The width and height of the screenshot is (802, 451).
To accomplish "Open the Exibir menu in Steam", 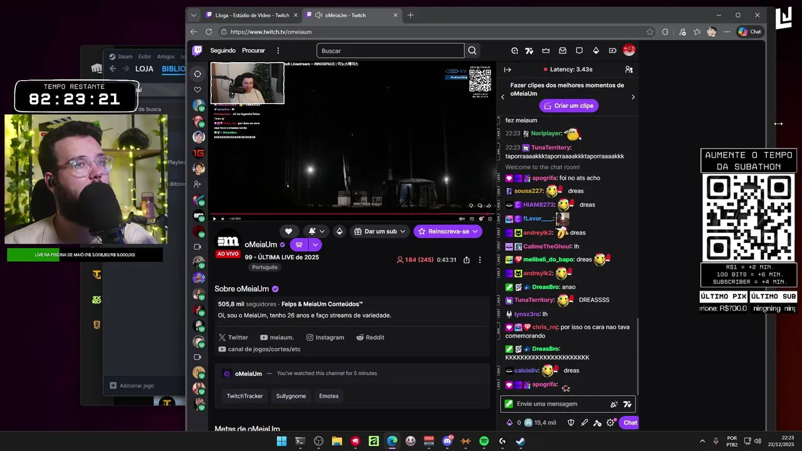I will coord(145,56).
